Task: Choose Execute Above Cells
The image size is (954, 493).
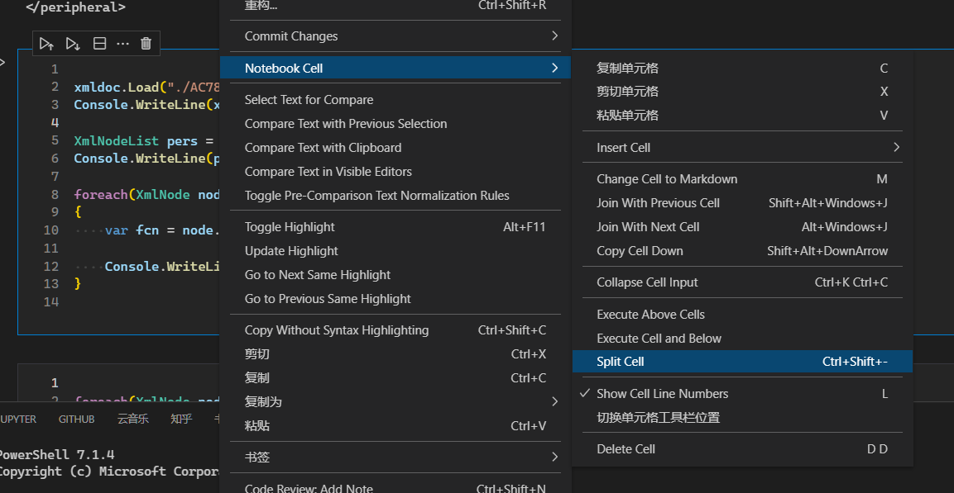Action: point(742,314)
